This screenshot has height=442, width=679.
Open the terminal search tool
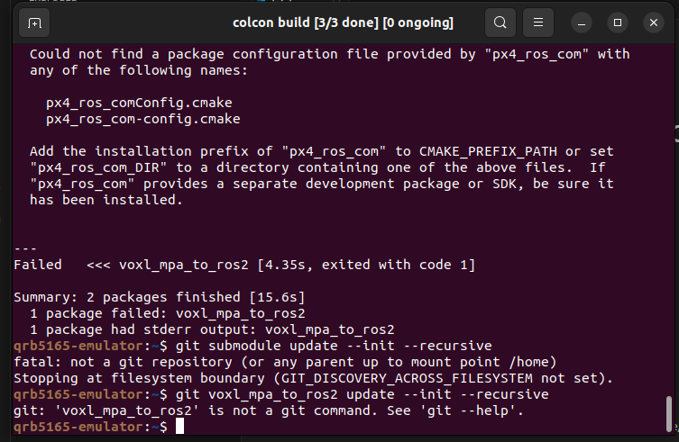pos(500,23)
